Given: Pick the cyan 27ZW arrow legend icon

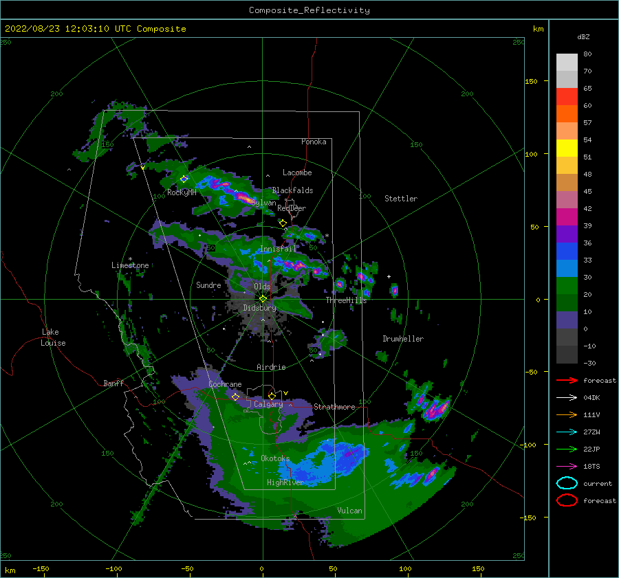Looking at the screenshot, I should 567,432.
